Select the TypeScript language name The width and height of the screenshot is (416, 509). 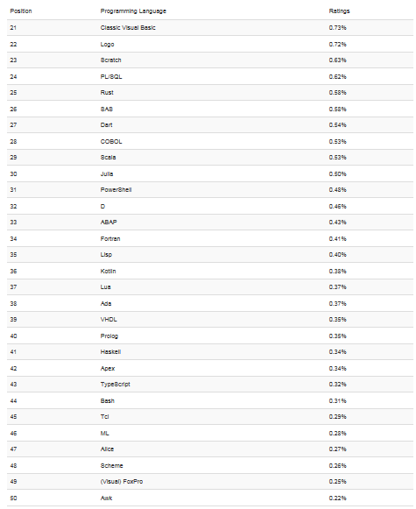tap(116, 384)
